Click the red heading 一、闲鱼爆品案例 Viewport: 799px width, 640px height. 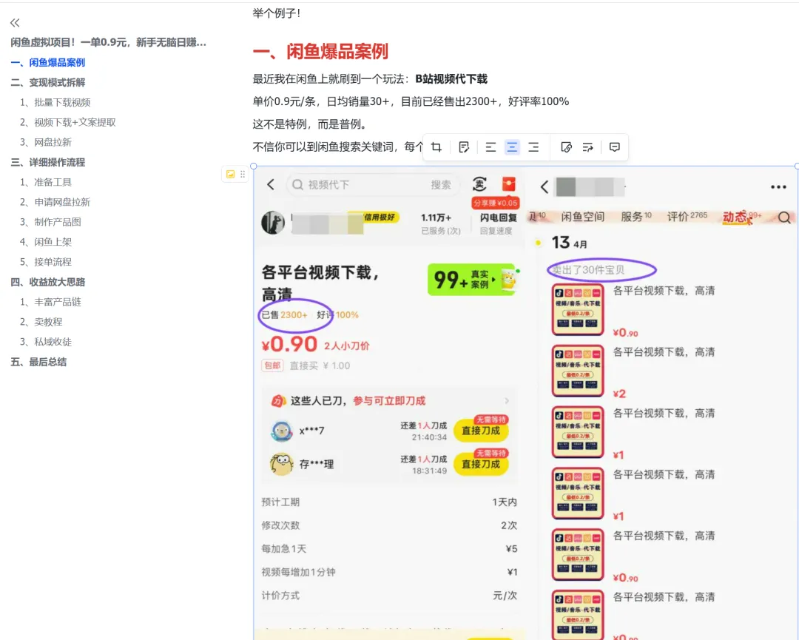click(x=320, y=52)
